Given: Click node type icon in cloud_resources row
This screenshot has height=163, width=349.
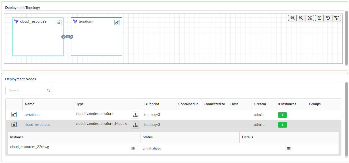Looking at the screenshot, I should (14, 125).
